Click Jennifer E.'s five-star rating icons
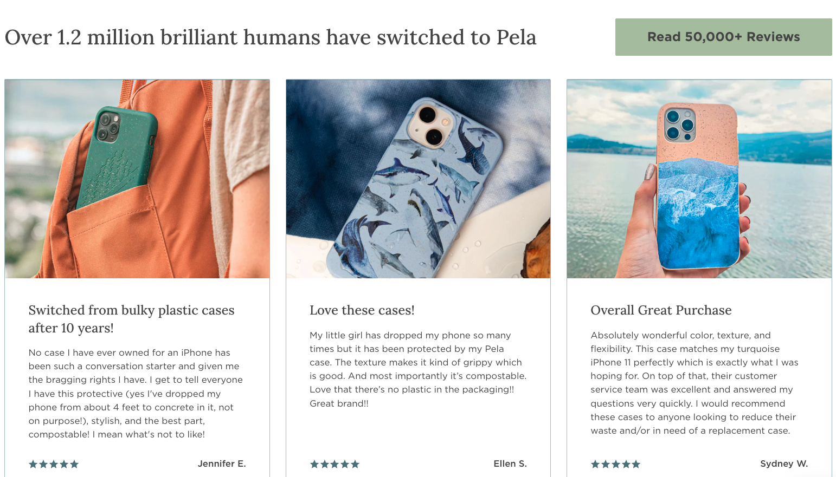The image size is (836, 477). 54,464
